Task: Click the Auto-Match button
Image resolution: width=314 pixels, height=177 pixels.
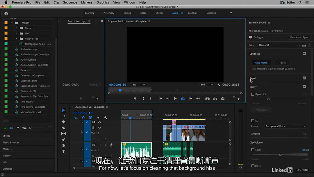Action: [x=261, y=63]
